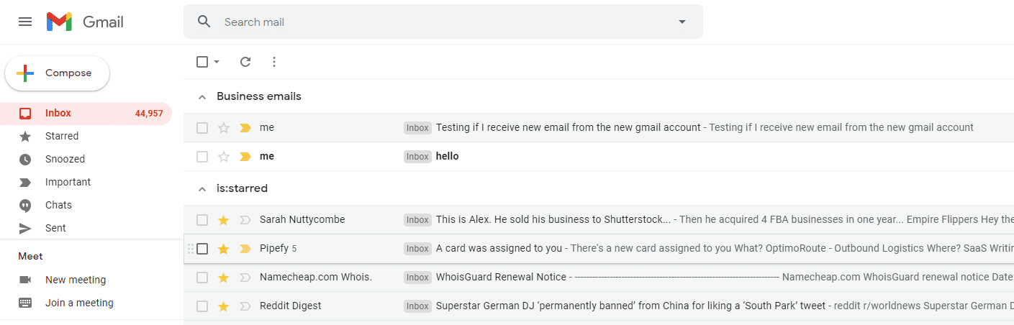Unstar the Sarah Nuttycombe email
The image size is (1014, 325).
(x=224, y=220)
